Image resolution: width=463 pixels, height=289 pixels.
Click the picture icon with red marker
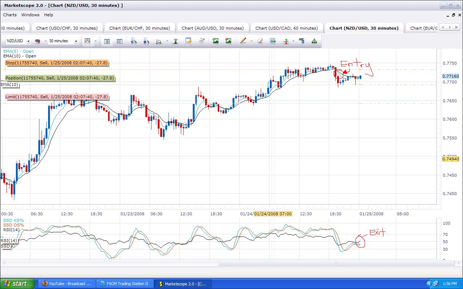tap(228, 41)
